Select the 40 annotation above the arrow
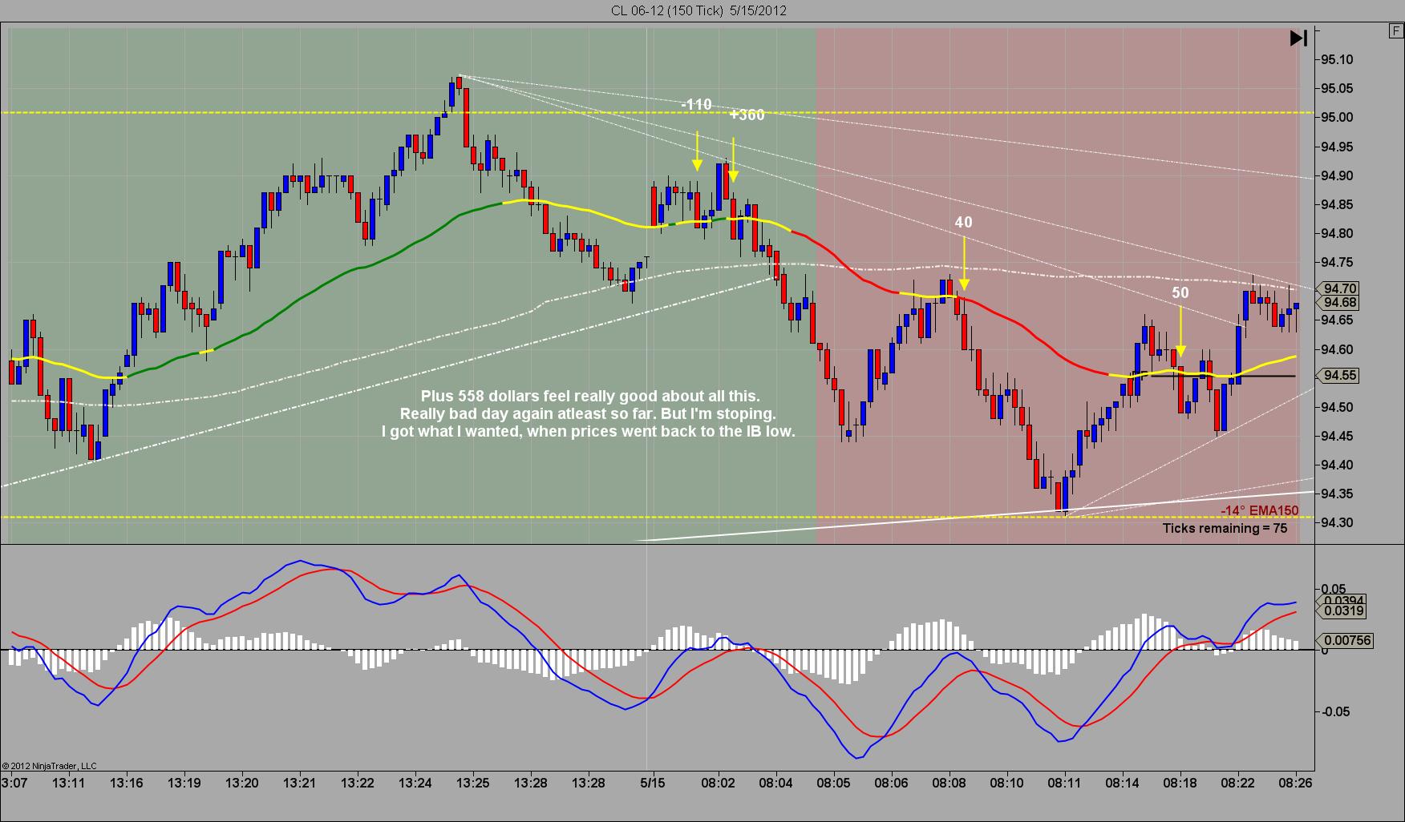Image resolution: width=1405 pixels, height=822 pixels. point(963,222)
